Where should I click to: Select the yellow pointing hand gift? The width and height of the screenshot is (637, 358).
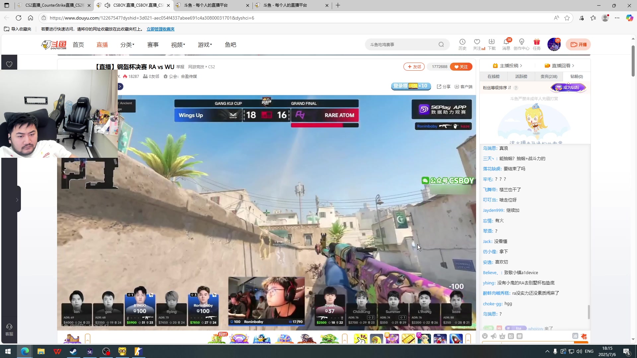point(360,339)
